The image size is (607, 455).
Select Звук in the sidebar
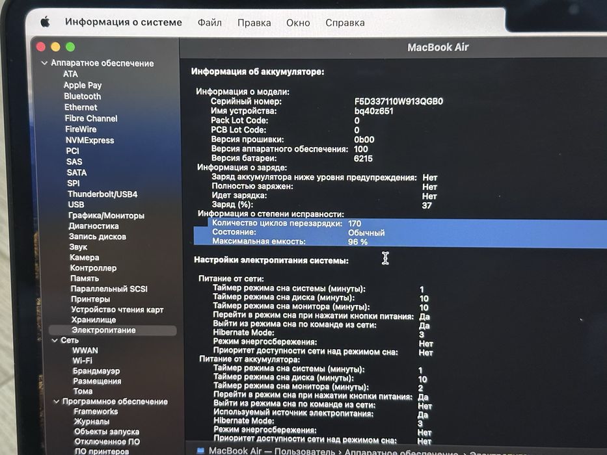[x=78, y=247]
